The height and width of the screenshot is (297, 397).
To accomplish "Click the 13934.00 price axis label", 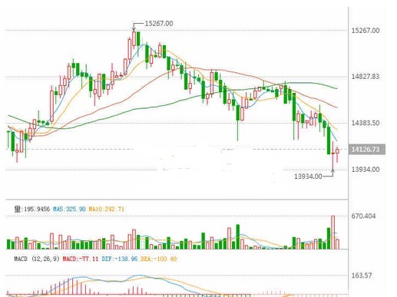I will coord(366,170).
